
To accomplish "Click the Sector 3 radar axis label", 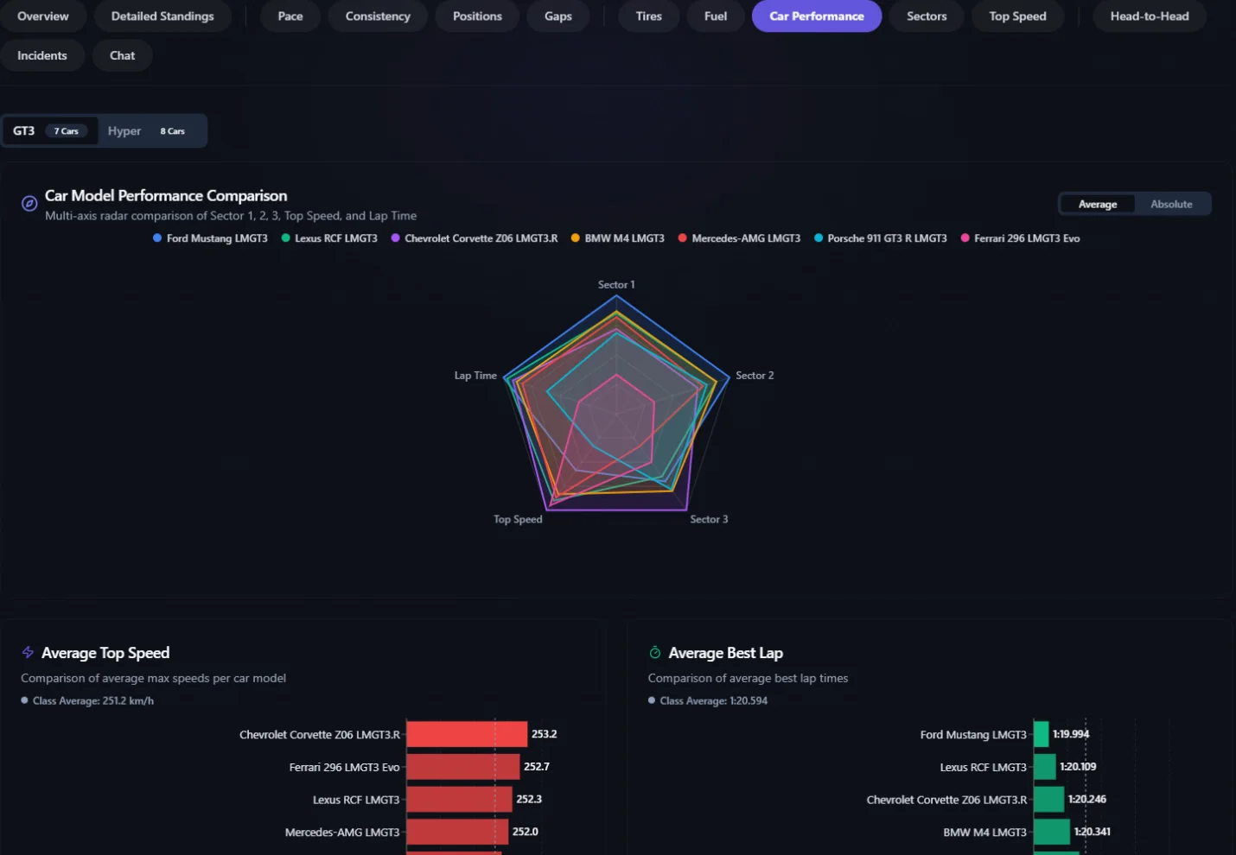I will (709, 519).
